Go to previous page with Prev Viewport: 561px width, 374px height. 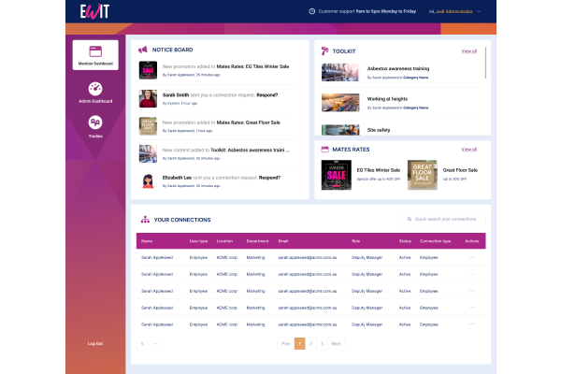click(x=285, y=343)
